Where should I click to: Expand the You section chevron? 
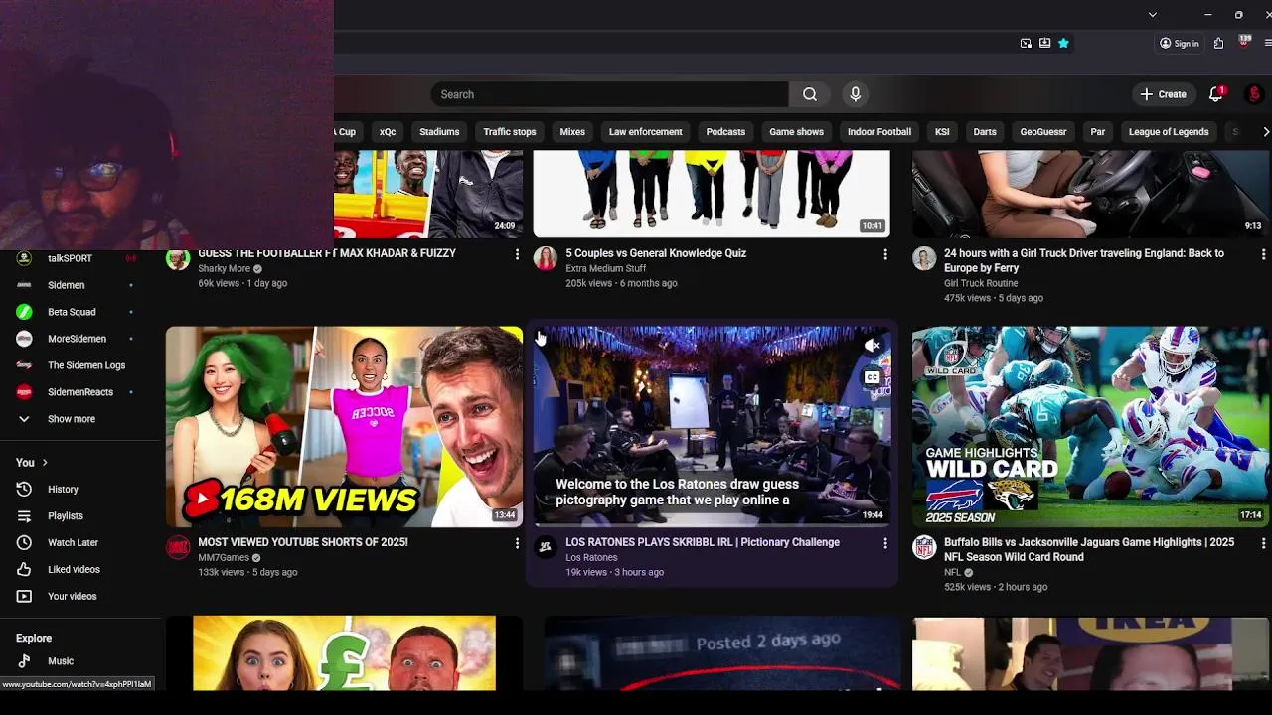[x=45, y=463]
